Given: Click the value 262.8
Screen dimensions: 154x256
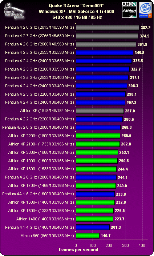Looking at the screenshot, I should (126, 144).
